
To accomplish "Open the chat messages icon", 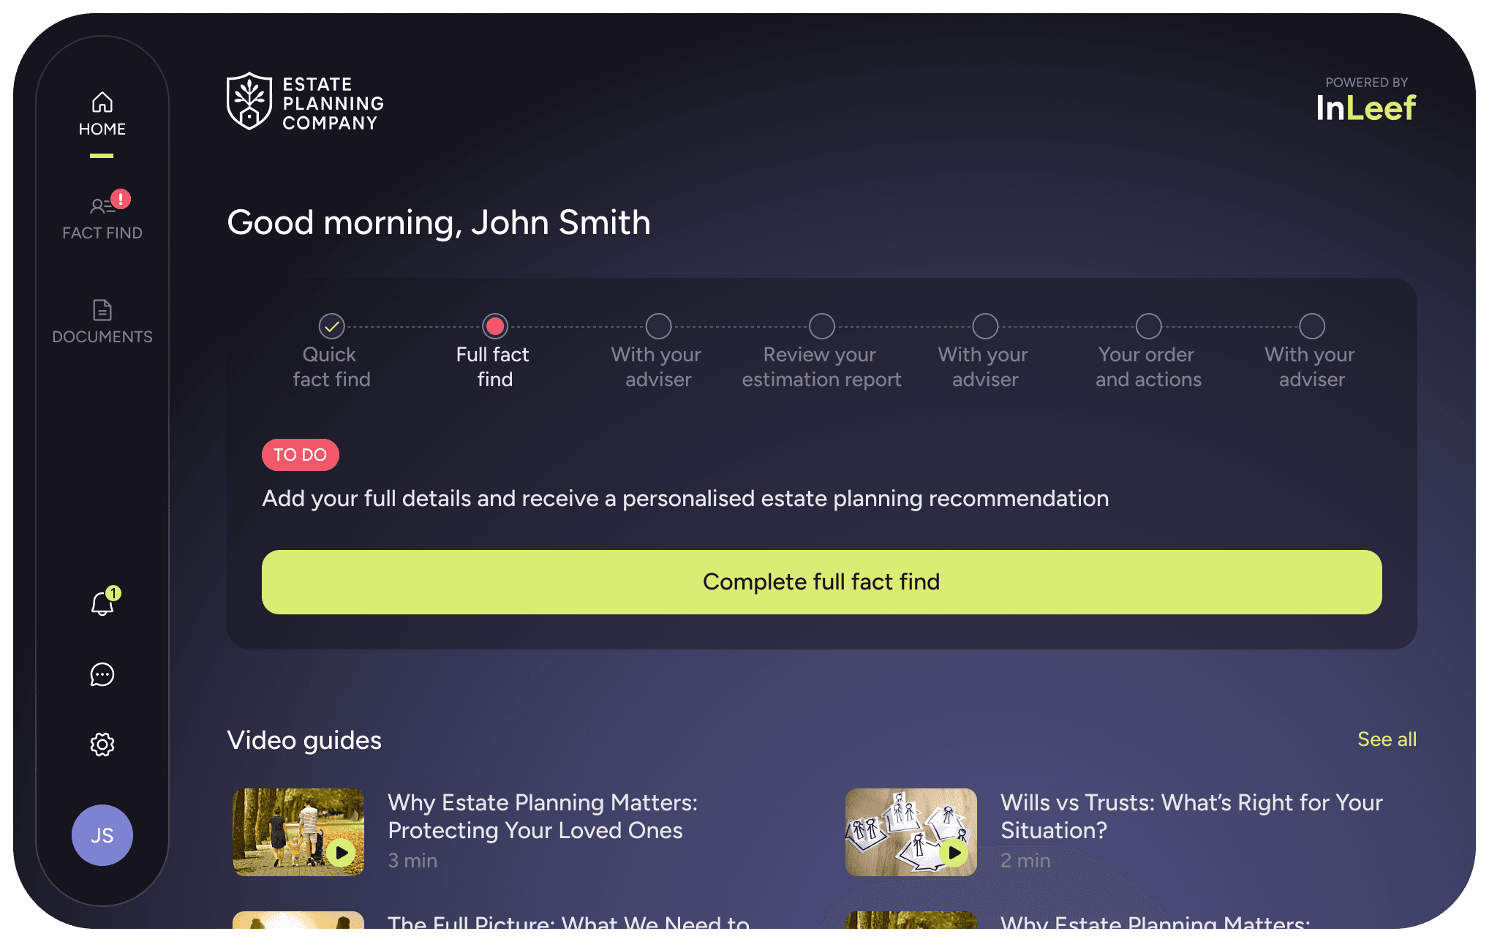I will click(102, 674).
